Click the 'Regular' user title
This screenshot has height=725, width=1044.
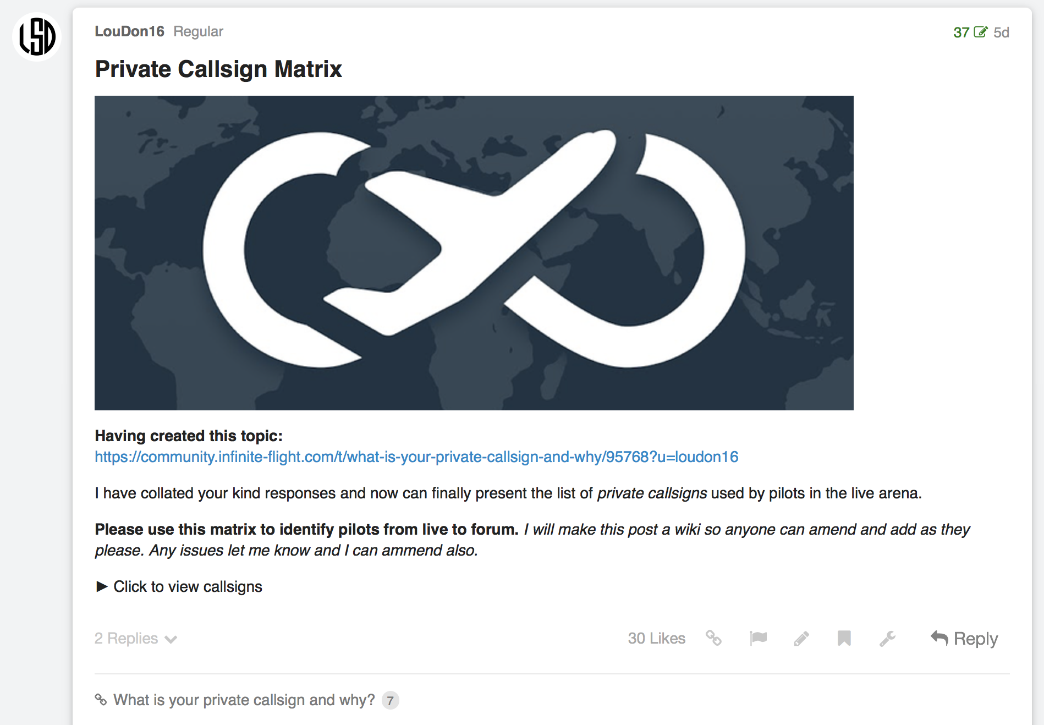pyautogui.click(x=198, y=31)
